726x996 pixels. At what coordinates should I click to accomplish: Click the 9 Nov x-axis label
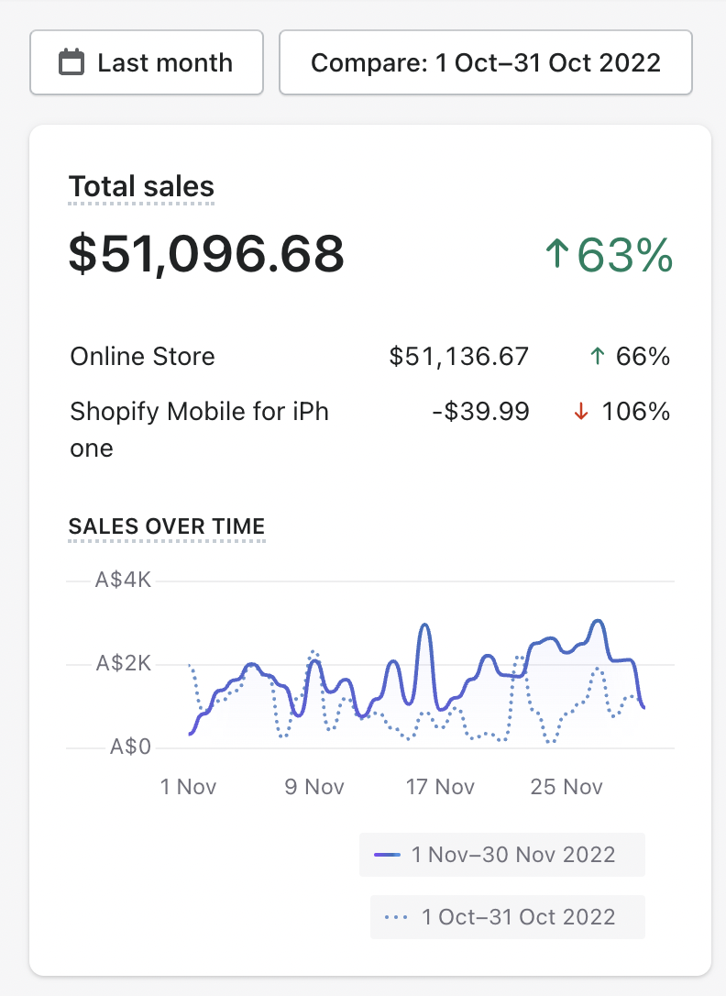314,787
